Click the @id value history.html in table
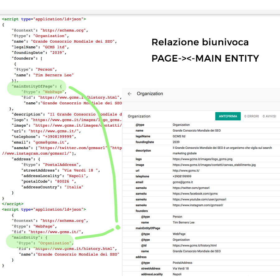Screen dimensions: 280x280 click(x=195, y=245)
